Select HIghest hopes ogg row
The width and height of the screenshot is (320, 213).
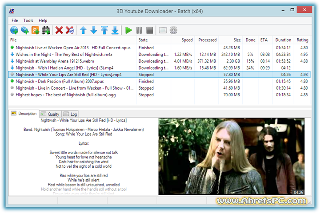[159, 95]
